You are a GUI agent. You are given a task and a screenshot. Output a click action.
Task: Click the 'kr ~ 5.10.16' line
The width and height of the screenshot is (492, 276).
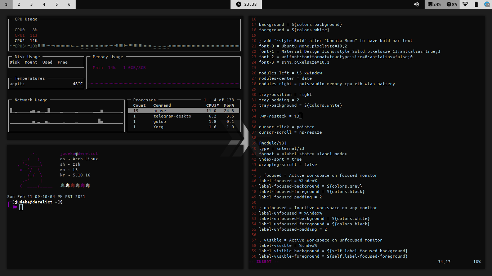tap(75, 175)
